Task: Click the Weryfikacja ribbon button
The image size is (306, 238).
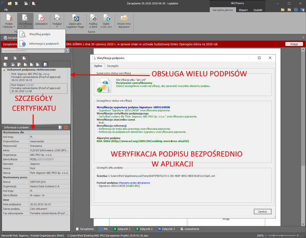Action: [25, 21]
